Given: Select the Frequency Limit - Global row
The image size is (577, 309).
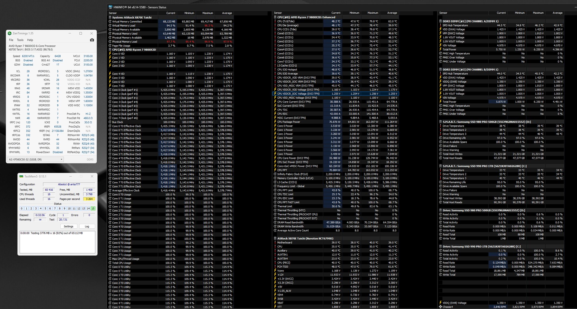Looking at the screenshot, I should pyautogui.click(x=336, y=186).
